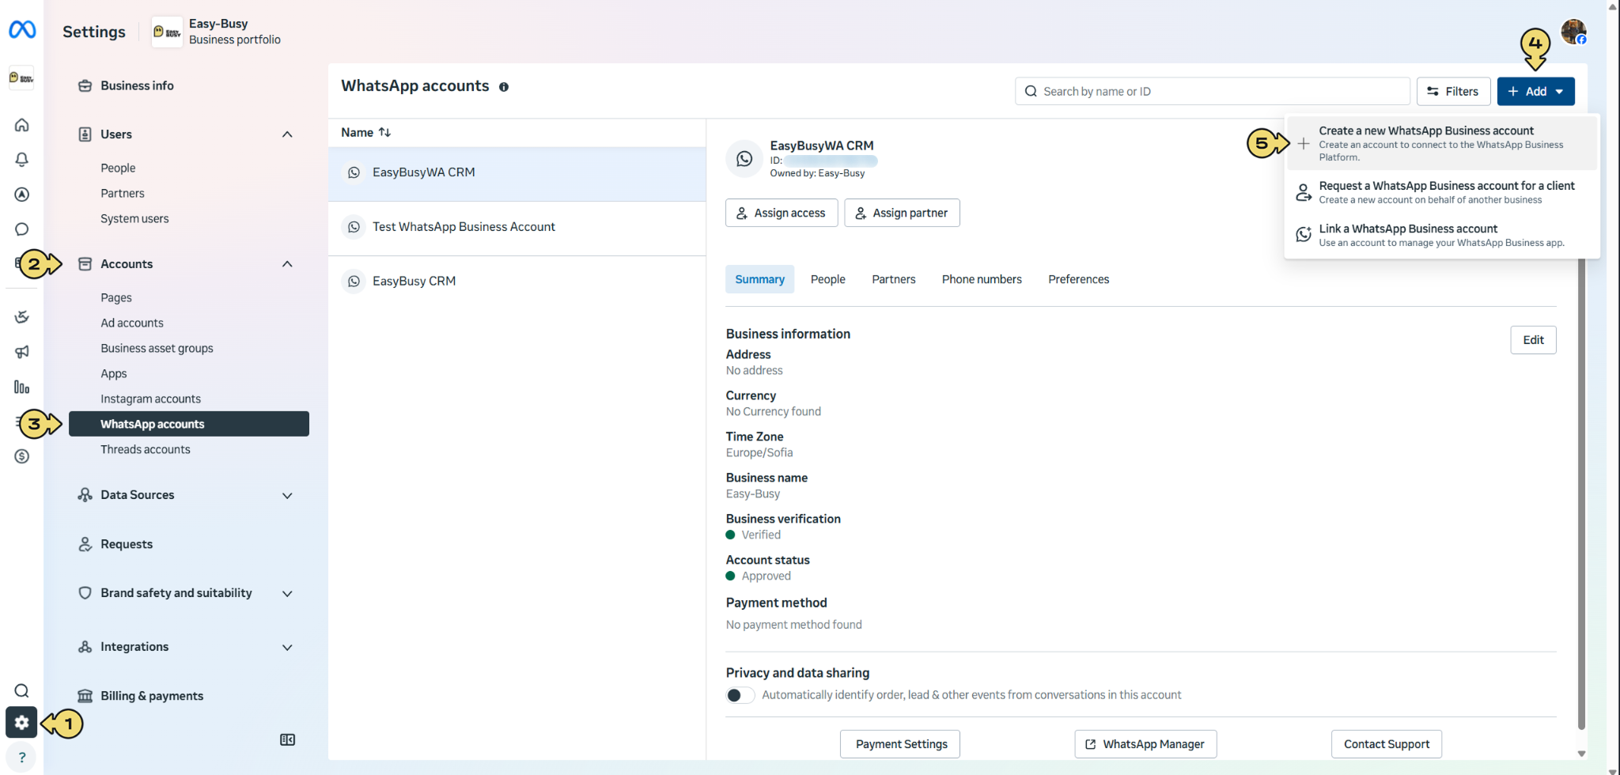This screenshot has height=775, width=1620.
Task: Click the Easy-Busy portfolio logo in rail
Action: pyautogui.click(x=22, y=77)
